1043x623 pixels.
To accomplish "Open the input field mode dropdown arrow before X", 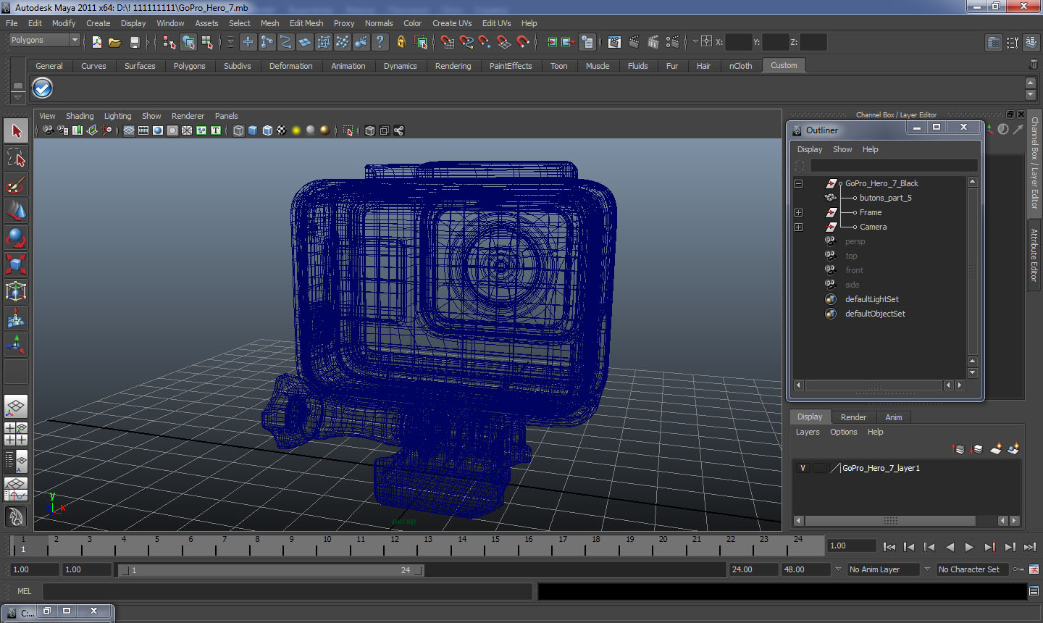I will pos(695,41).
